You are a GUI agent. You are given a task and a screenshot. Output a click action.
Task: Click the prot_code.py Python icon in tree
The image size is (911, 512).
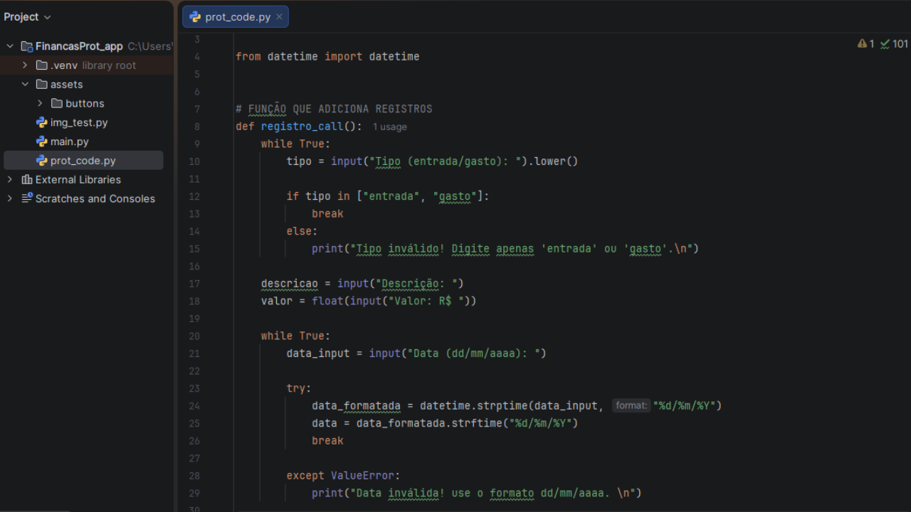click(42, 161)
